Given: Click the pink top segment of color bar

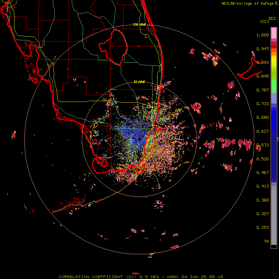Looking at the screenshot, I should [274, 33].
